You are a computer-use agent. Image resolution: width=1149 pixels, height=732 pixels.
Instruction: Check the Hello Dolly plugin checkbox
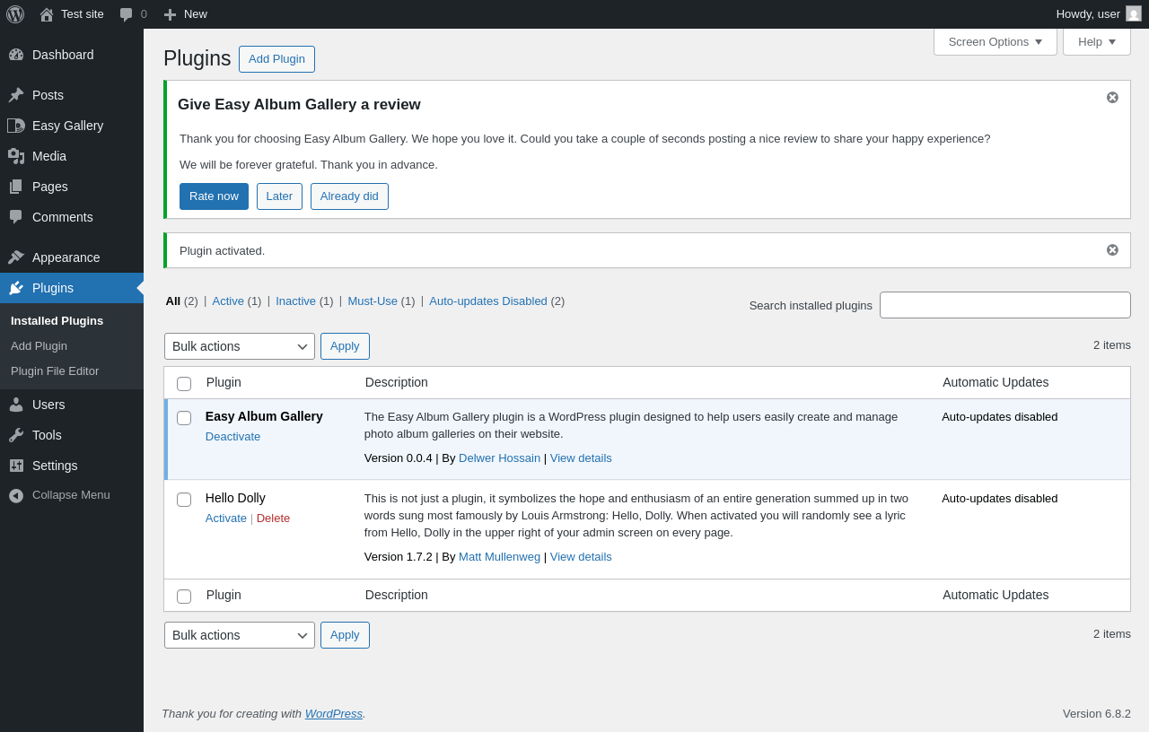pyautogui.click(x=184, y=500)
